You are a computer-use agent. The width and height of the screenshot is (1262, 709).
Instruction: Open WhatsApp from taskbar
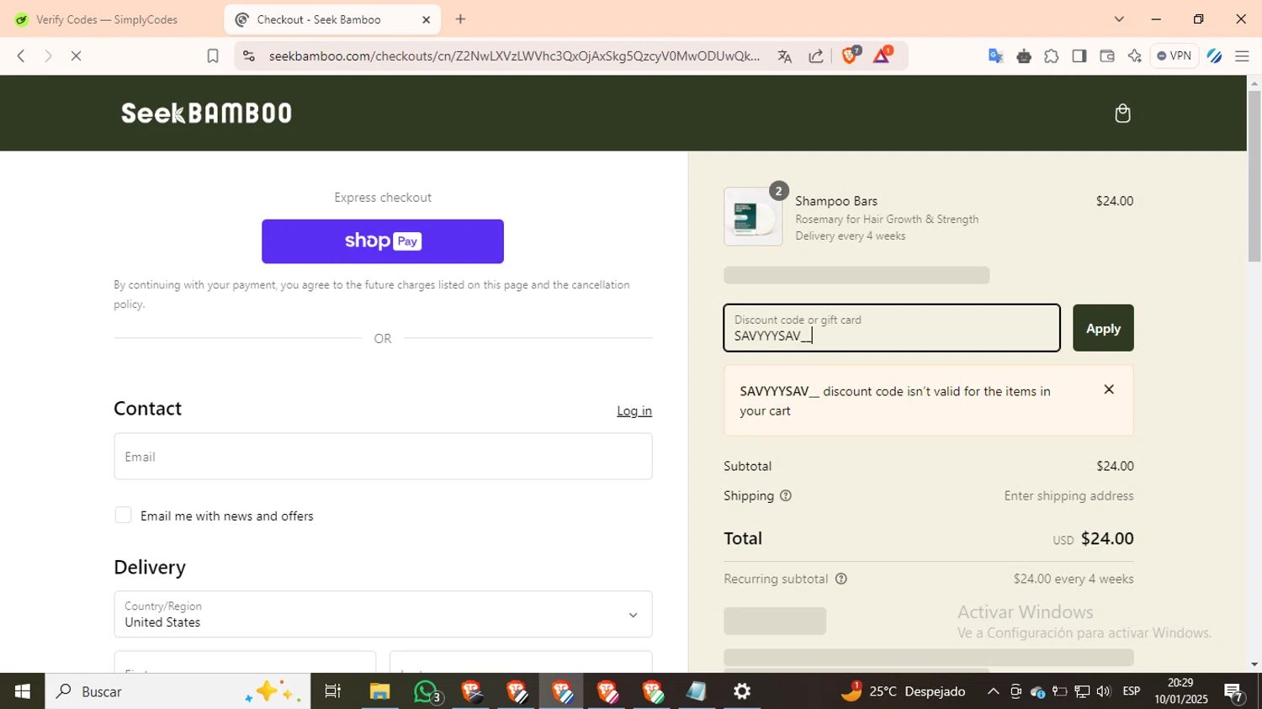click(x=426, y=691)
